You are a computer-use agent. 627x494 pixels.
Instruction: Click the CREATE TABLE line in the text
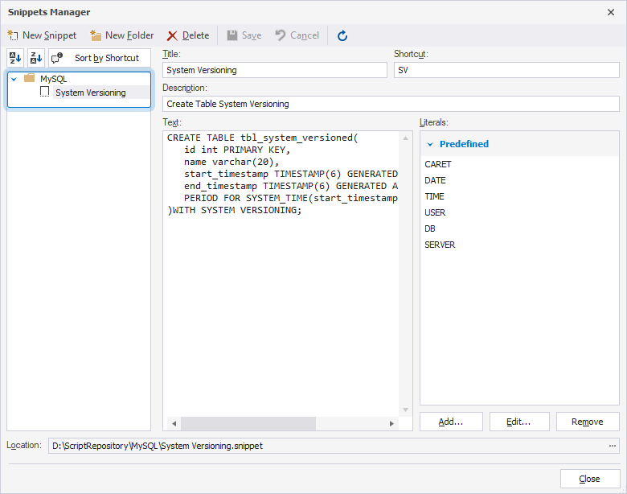(262, 138)
